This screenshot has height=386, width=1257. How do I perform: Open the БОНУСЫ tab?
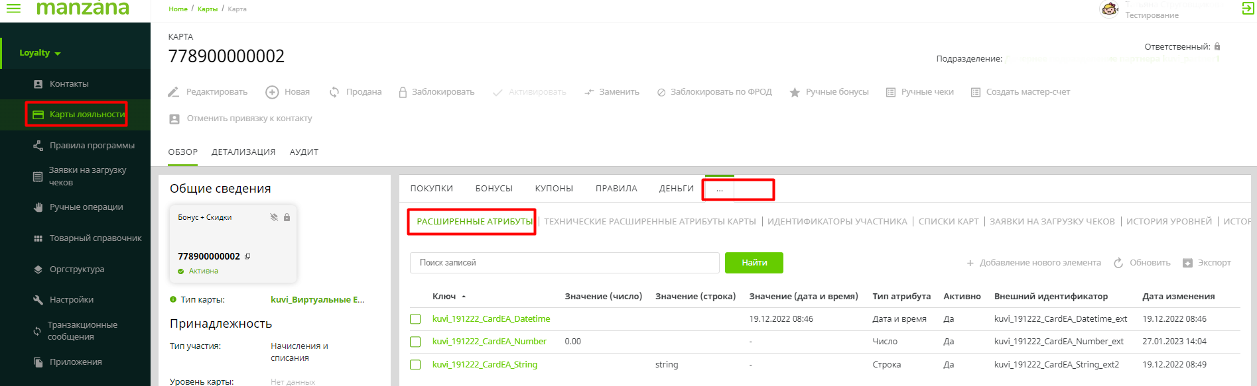click(x=494, y=189)
